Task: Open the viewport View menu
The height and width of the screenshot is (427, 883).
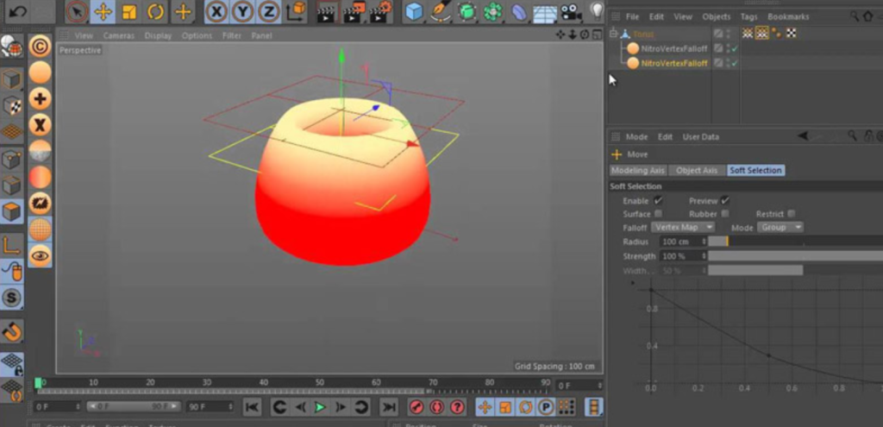Action: click(x=84, y=35)
